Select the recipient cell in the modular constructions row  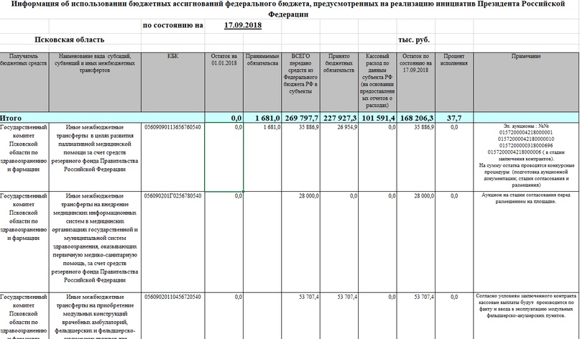click(x=24, y=316)
